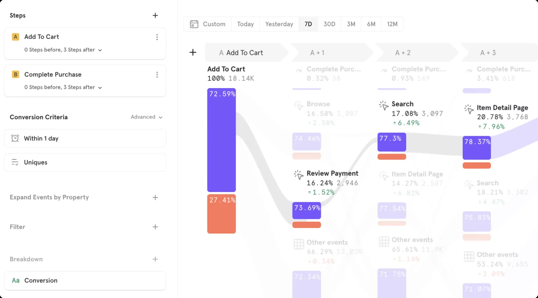
Task: Choose the 6M date range
Action: coord(371,24)
